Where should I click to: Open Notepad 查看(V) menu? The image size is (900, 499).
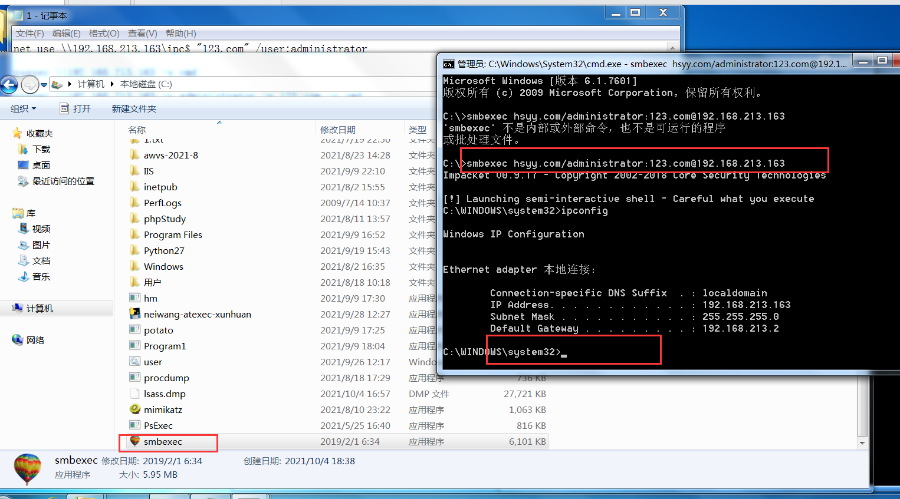pos(142,34)
